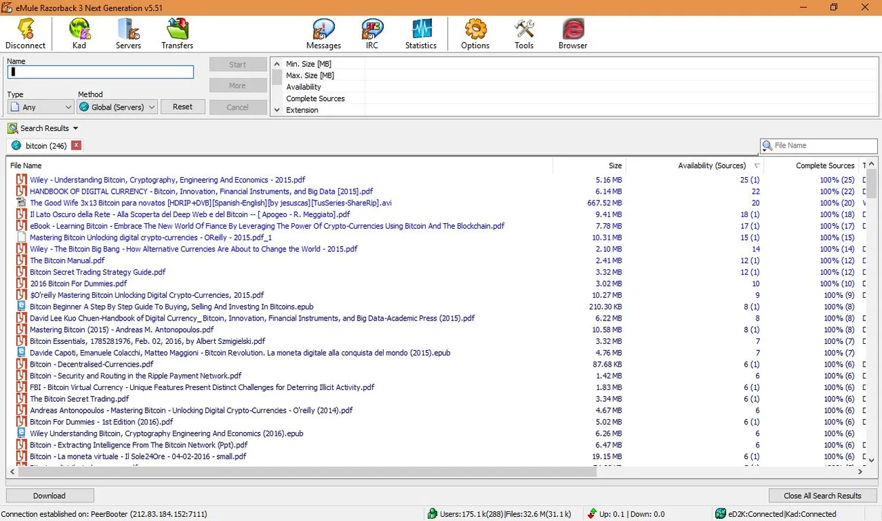Click Close All Search Results button
This screenshot has height=521, width=882.
click(822, 496)
